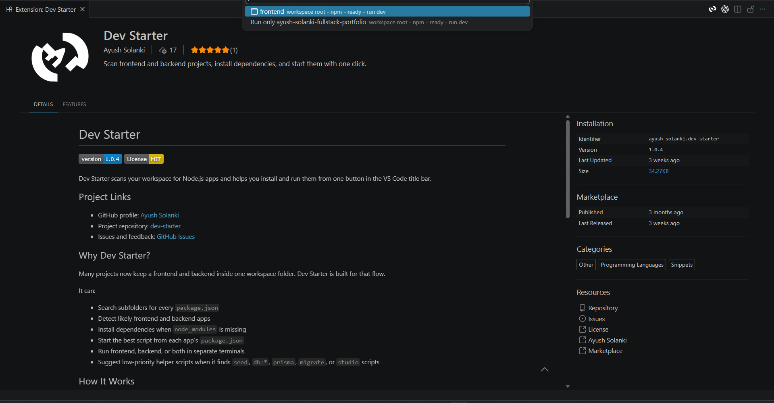
Task: Switch to the DETAILS tab
Action: [43, 104]
